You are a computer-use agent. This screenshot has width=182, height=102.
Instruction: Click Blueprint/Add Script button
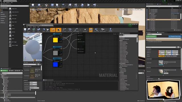(x=175, y=36)
